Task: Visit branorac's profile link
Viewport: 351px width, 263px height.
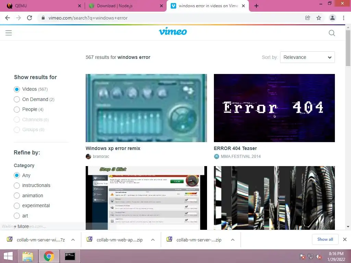Action: (101, 156)
